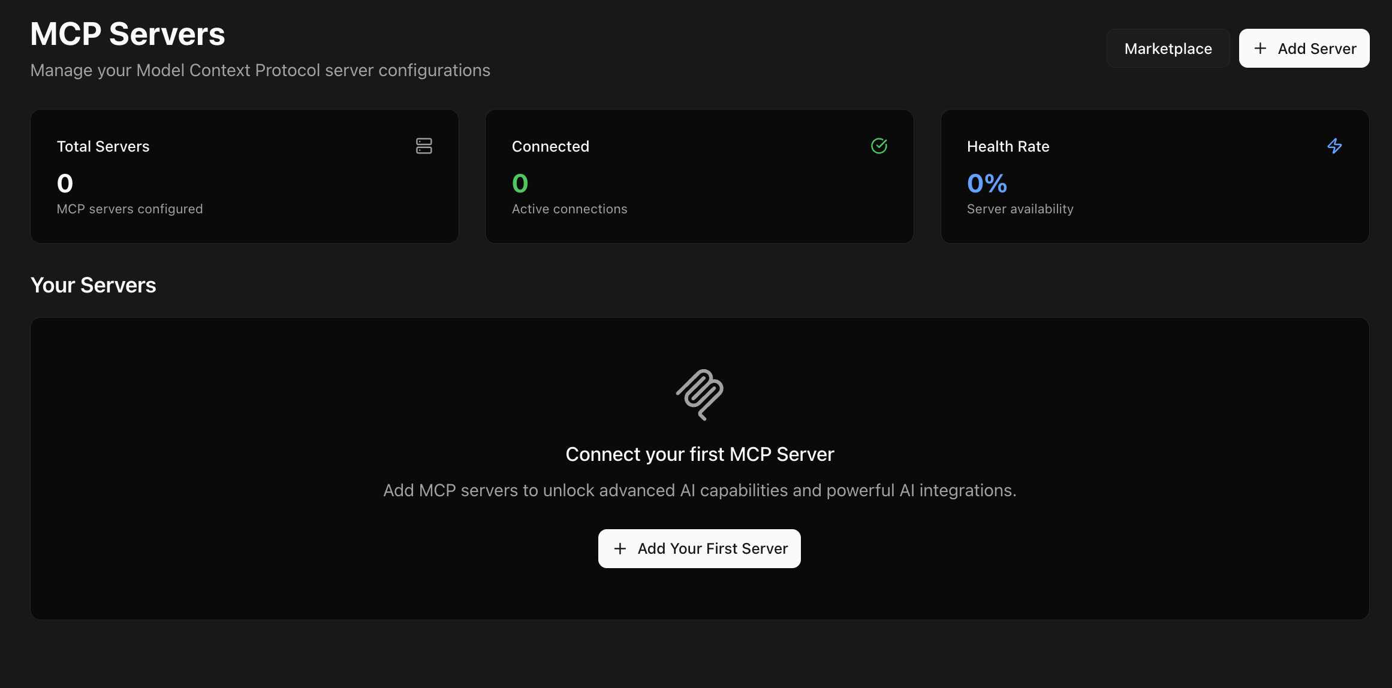Viewport: 1392px width, 688px height.
Task: Click the white zero total servers count
Action: (65, 183)
